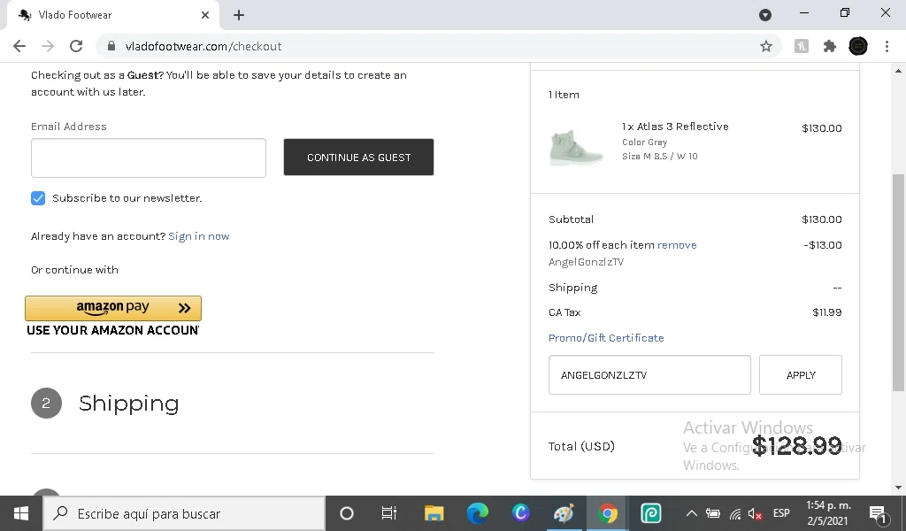The height and width of the screenshot is (531, 906).
Task: Click the step 2 circle badge
Action: tap(46, 403)
